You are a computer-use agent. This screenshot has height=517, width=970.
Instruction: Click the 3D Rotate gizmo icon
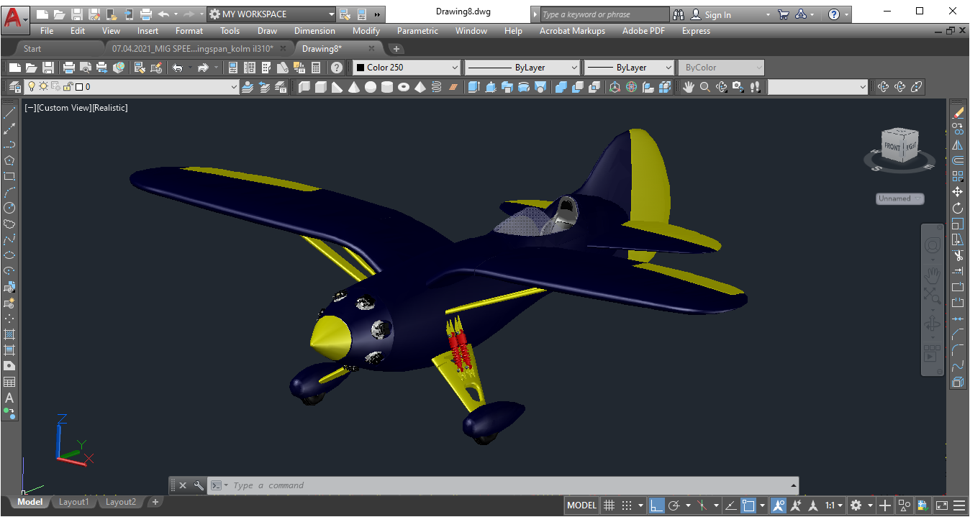(632, 87)
